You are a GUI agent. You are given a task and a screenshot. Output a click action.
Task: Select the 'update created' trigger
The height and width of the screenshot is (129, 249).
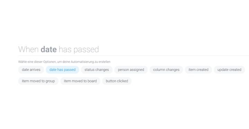pos(229,69)
